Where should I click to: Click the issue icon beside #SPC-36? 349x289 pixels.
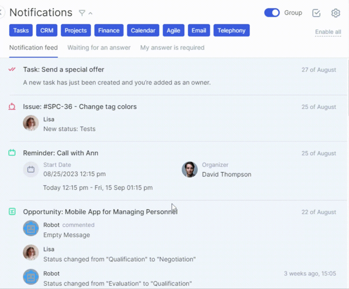[12, 107]
